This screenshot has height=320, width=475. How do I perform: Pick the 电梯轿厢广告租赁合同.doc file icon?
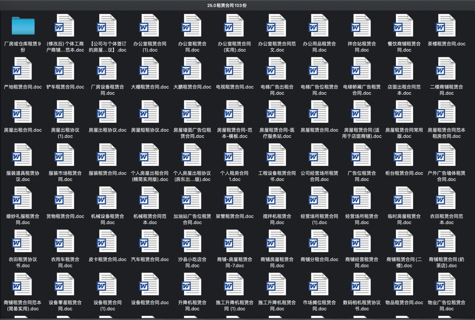tap(362, 69)
